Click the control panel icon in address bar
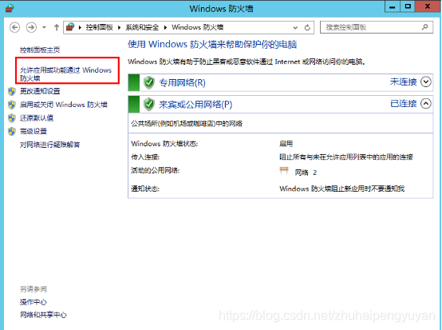Screen dimensions: 442x330 tap(70, 27)
